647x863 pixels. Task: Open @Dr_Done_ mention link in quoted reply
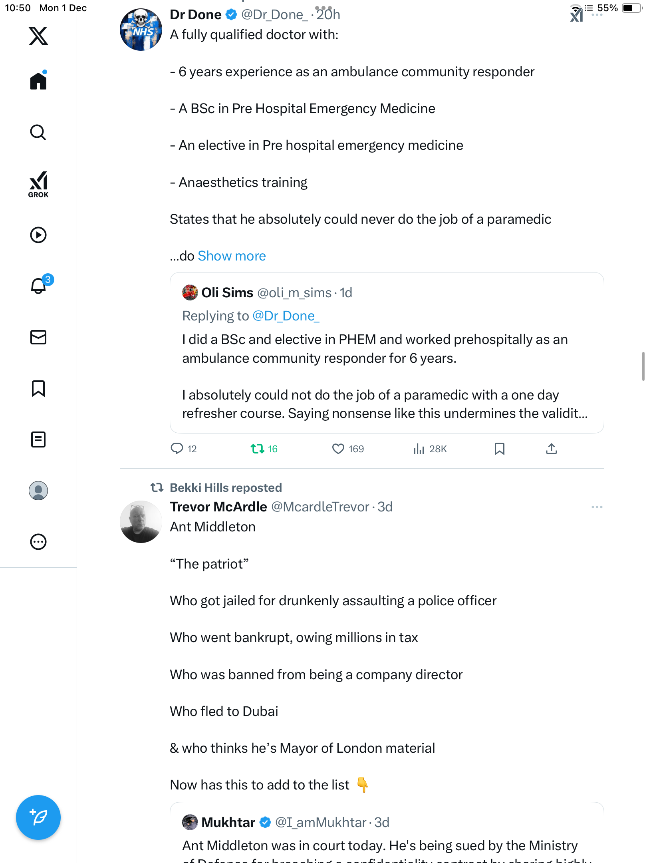[x=286, y=316]
